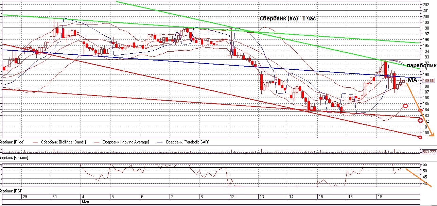
Task: Click date label 29 on the time axis
Action: [x=24, y=197]
